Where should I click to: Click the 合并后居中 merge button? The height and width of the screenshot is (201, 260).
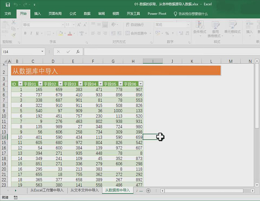[136, 33]
